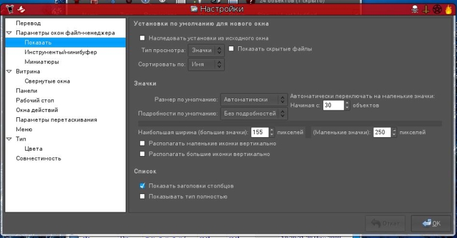Screen dimensions: 457x238
Task: Select 'Параметры окон файл-менеджера' row label
Action: click(x=65, y=33)
